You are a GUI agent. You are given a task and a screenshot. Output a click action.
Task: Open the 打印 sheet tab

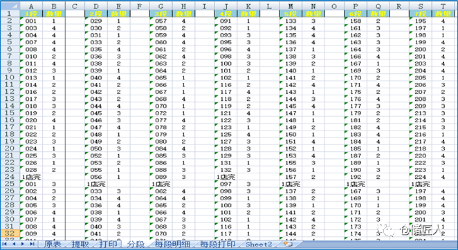point(108,244)
